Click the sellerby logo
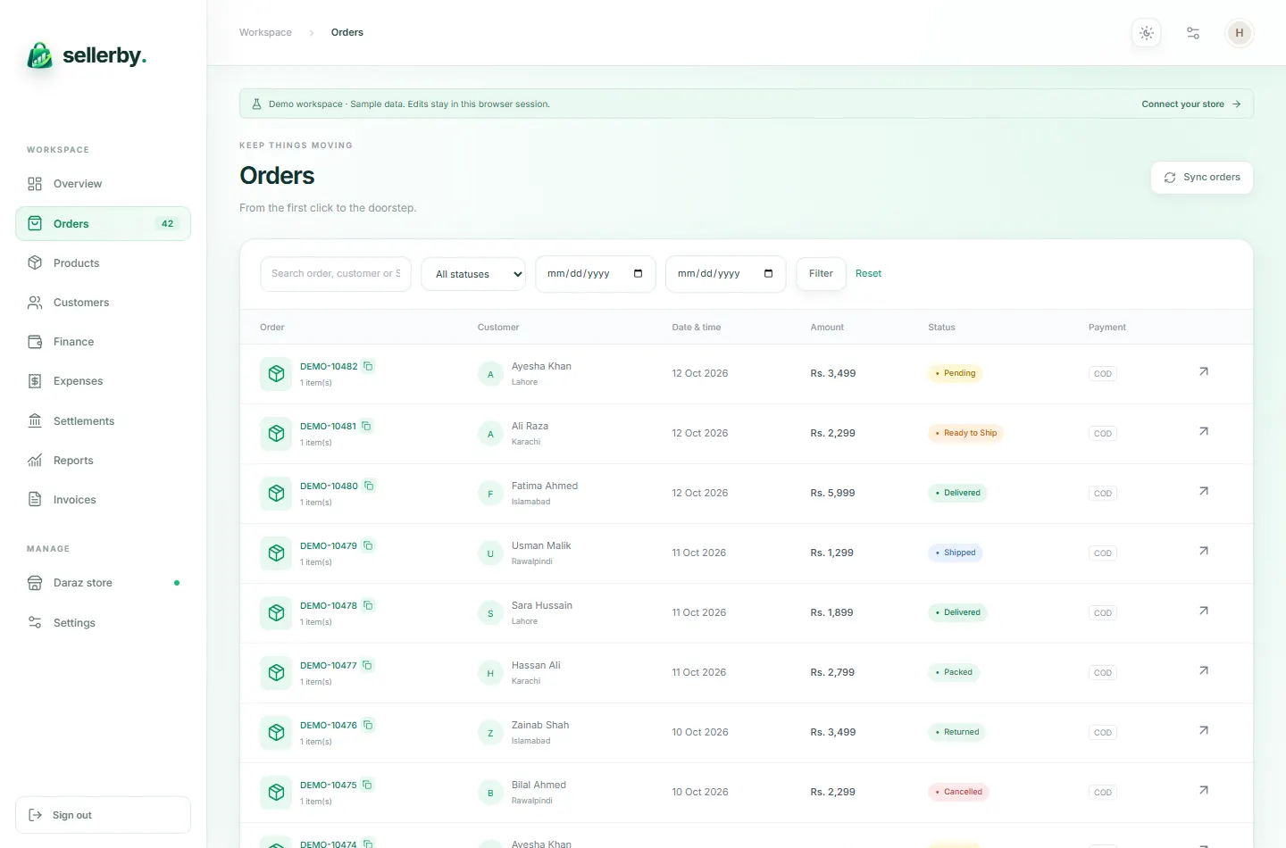The image size is (1286, 848). pyautogui.click(x=87, y=55)
